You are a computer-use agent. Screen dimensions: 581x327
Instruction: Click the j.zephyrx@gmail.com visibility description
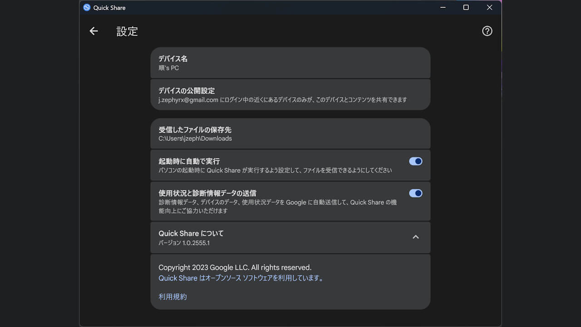[x=283, y=100]
